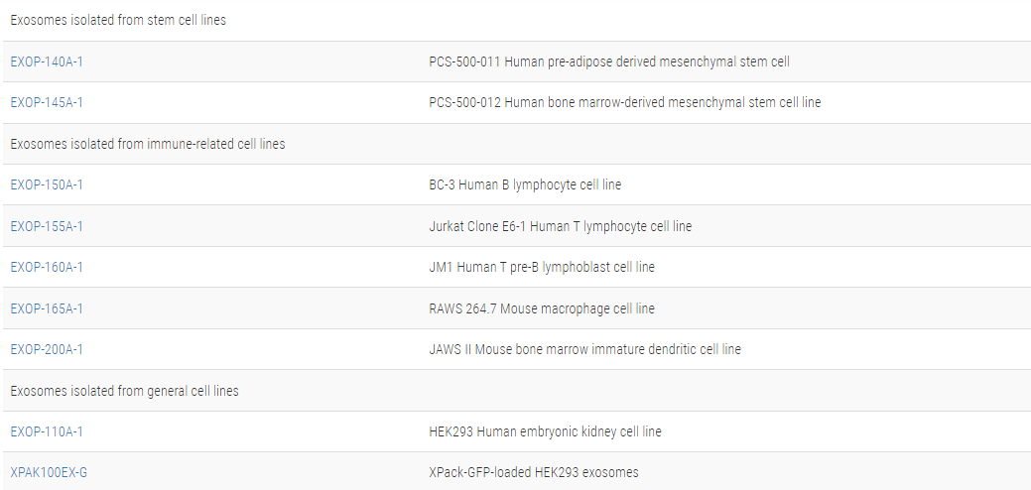Image resolution: width=1031 pixels, height=490 pixels.
Task: Click the RAWS 264.7 Mouse macrophage description
Action: coord(542,308)
